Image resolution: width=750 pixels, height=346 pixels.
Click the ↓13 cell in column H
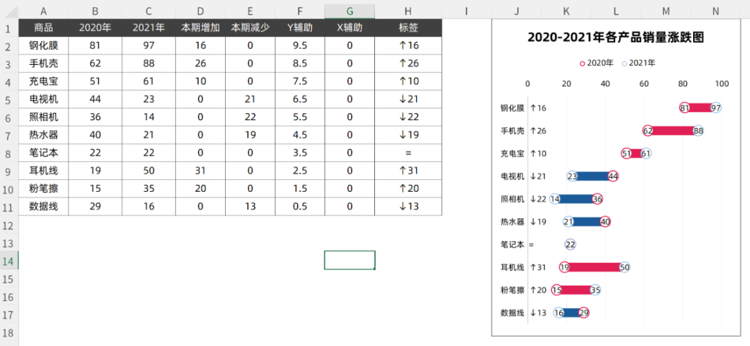tap(408, 206)
